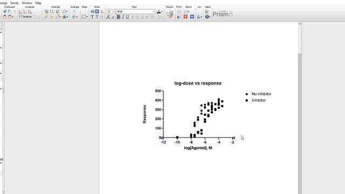Image resolution: width=345 pixels, height=194 pixels.
Task: Open the Help menu
Action: tap(38, 3)
